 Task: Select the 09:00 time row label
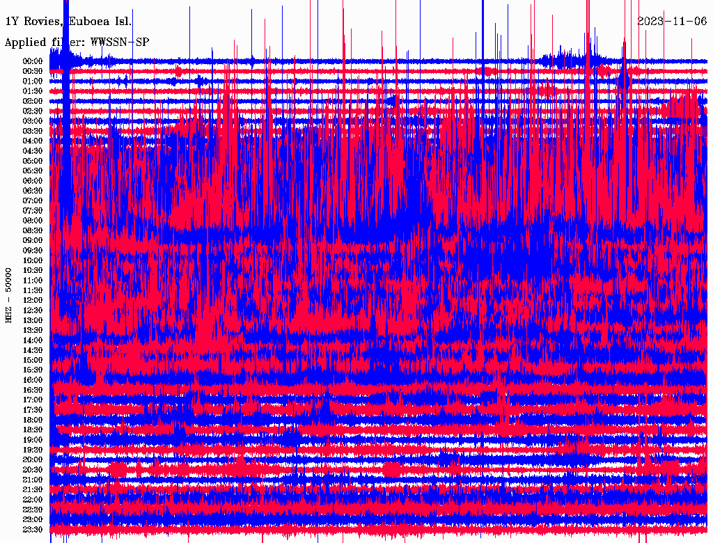click(33, 241)
